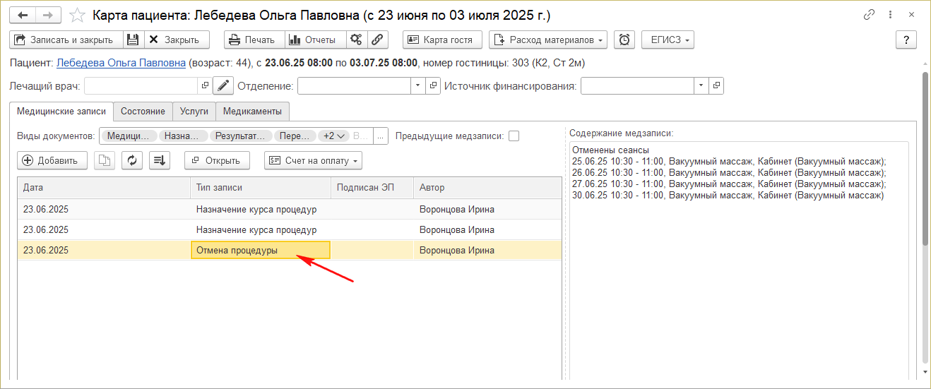Click the Добавить button
This screenshot has width=931, height=389.
point(52,160)
